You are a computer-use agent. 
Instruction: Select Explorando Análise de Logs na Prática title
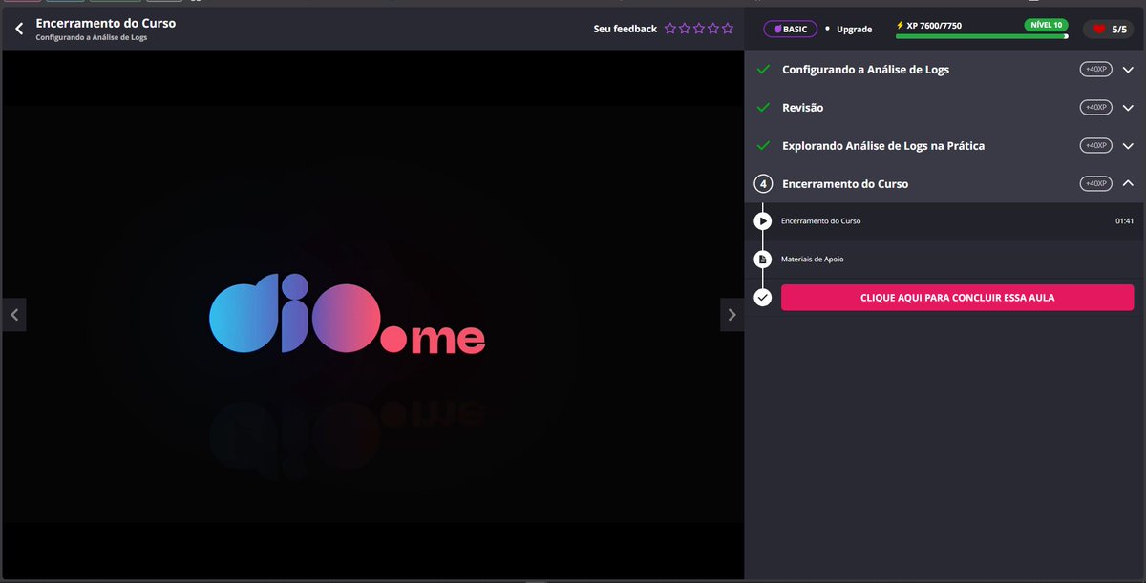point(883,146)
